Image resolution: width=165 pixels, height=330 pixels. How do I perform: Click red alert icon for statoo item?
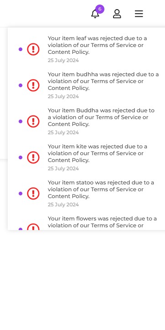33,194
